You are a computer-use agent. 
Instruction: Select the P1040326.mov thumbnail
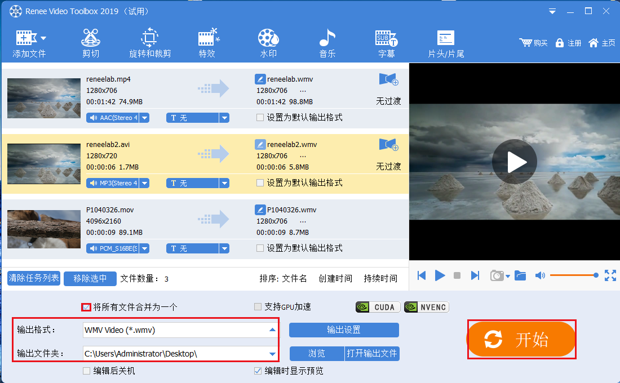(44, 229)
